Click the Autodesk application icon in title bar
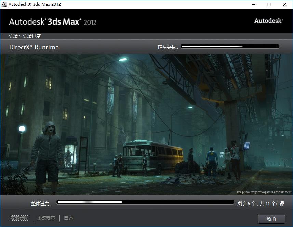Viewport: 293px width, 227px height. coord(4,4)
